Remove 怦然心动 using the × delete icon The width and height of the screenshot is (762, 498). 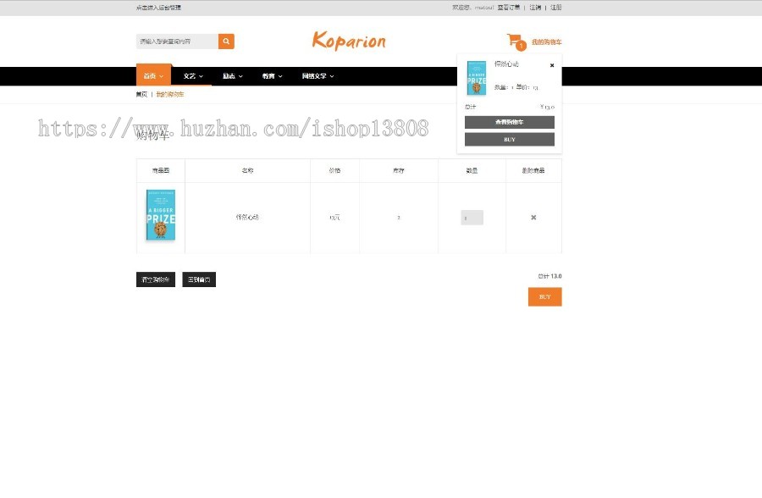[533, 217]
